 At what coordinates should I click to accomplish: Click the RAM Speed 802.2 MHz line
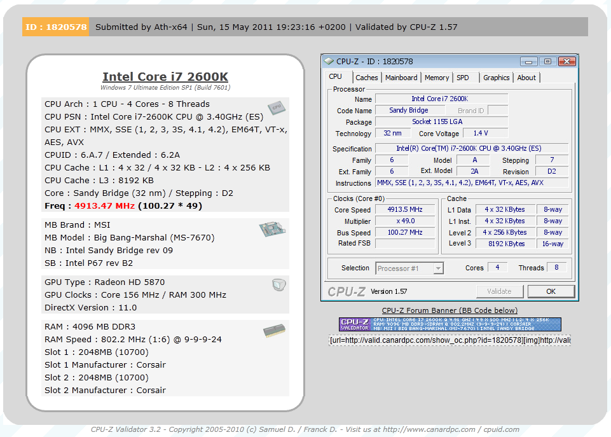click(x=133, y=340)
